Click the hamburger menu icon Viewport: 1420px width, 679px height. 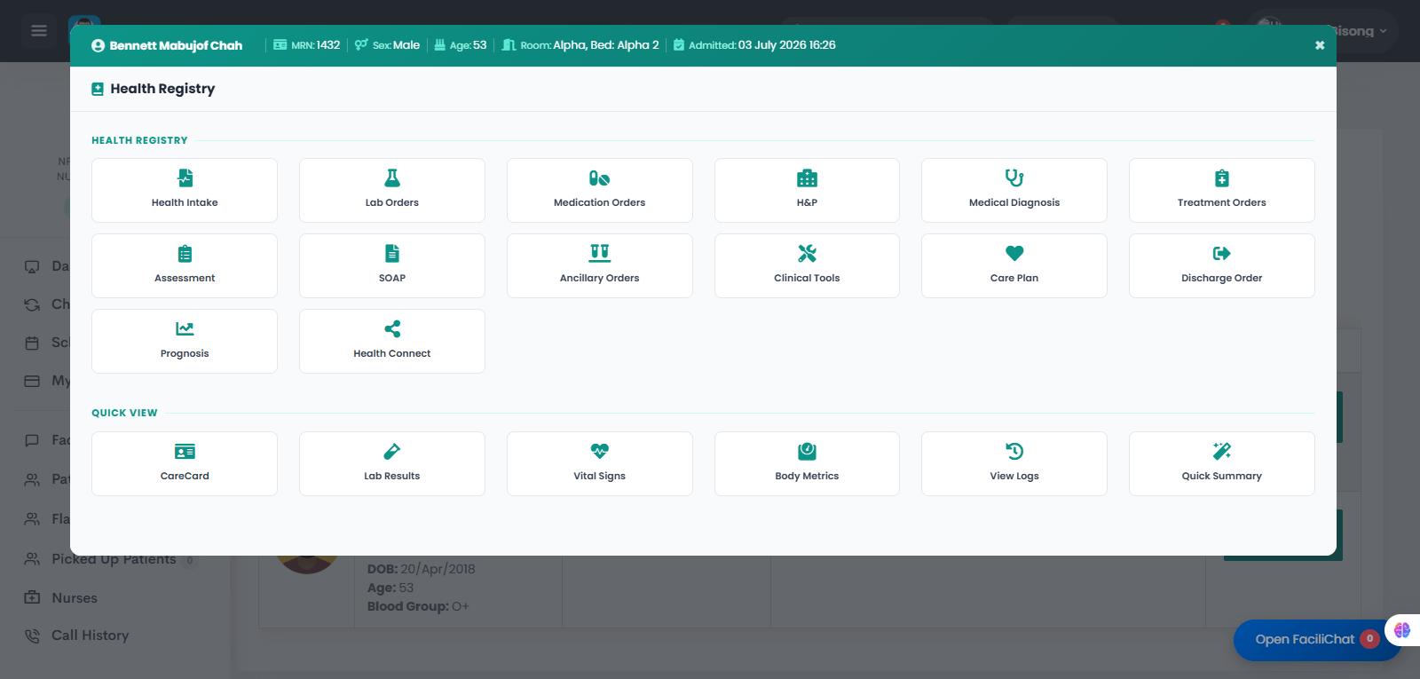point(39,31)
